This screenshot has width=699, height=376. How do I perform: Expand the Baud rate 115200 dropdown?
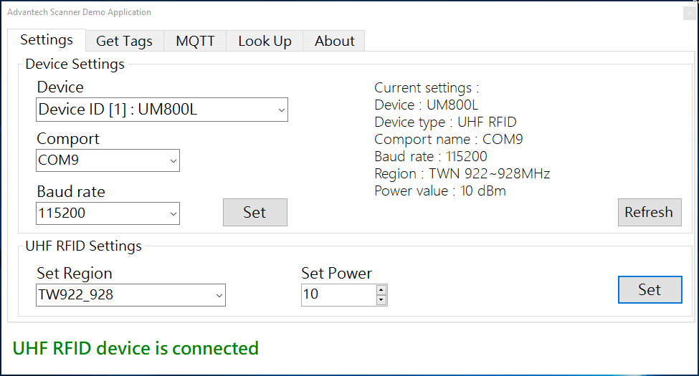tap(108, 213)
